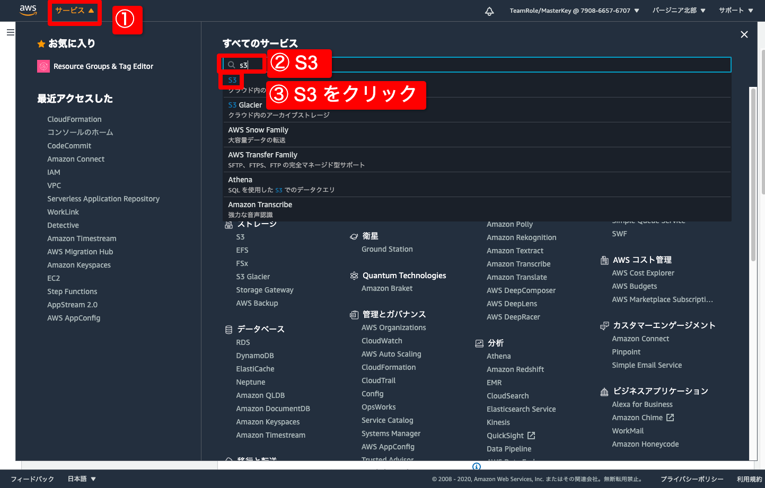Click the AWS Cost Management category icon
The height and width of the screenshot is (488, 765).
click(x=604, y=260)
